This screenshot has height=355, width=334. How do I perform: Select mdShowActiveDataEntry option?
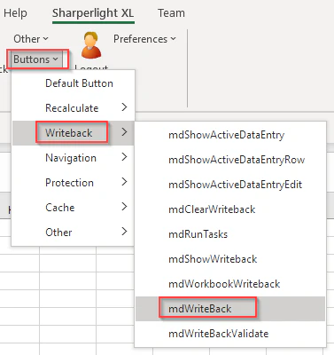[230, 135]
